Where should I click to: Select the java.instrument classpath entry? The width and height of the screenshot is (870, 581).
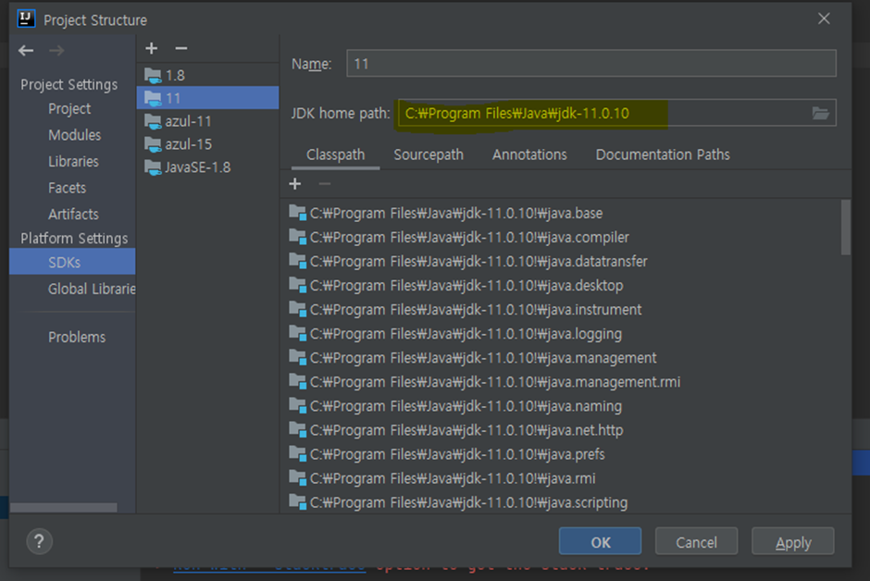561,309
